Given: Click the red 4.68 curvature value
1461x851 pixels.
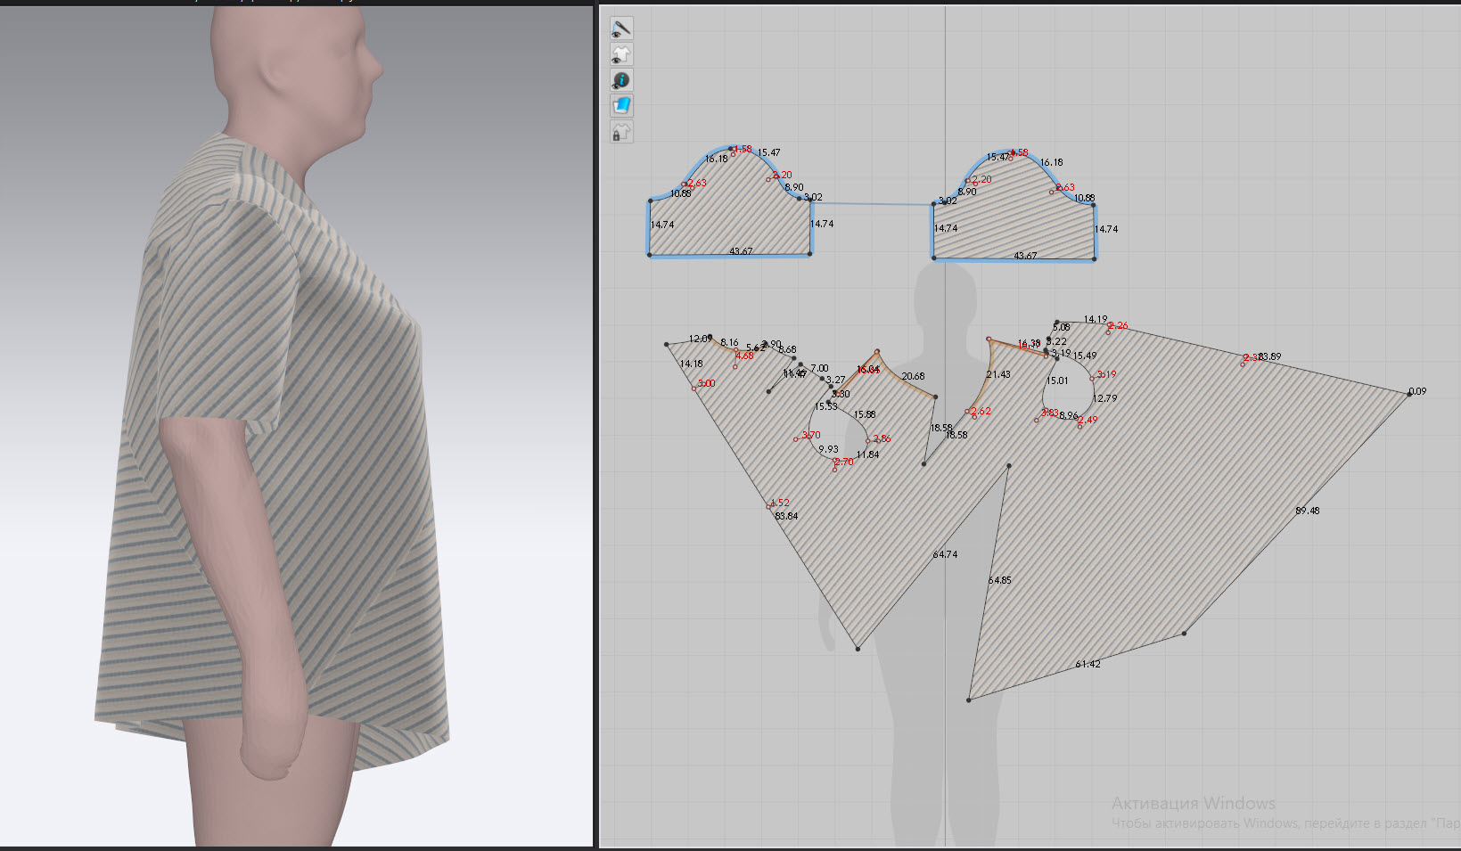Looking at the screenshot, I should tap(743, 356).
